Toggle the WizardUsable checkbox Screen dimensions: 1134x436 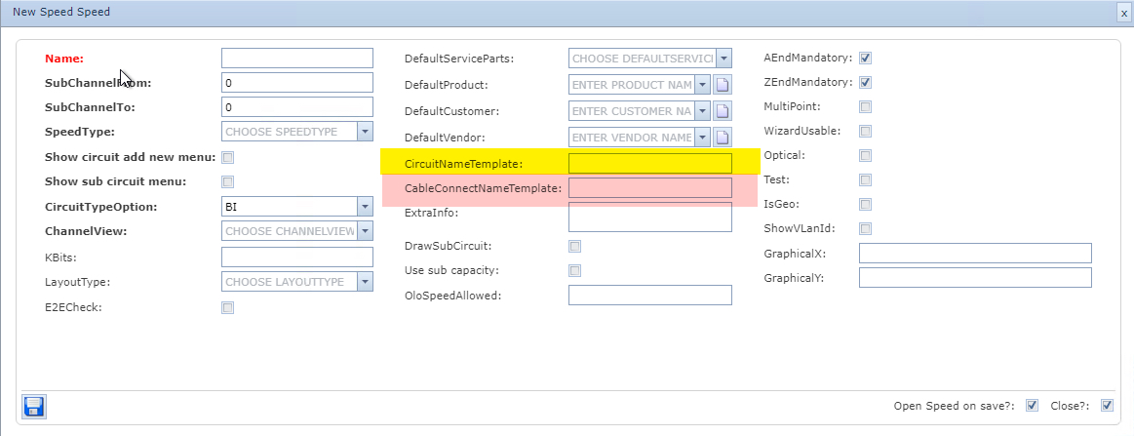865,132
